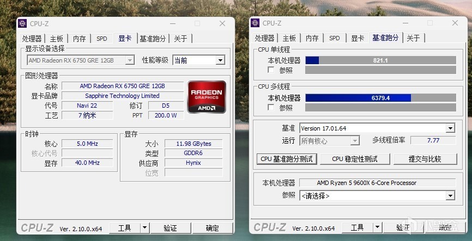Click the Sapphire Technology Limited brand field
Screen dimensions: 472x241
pos(123,96)
